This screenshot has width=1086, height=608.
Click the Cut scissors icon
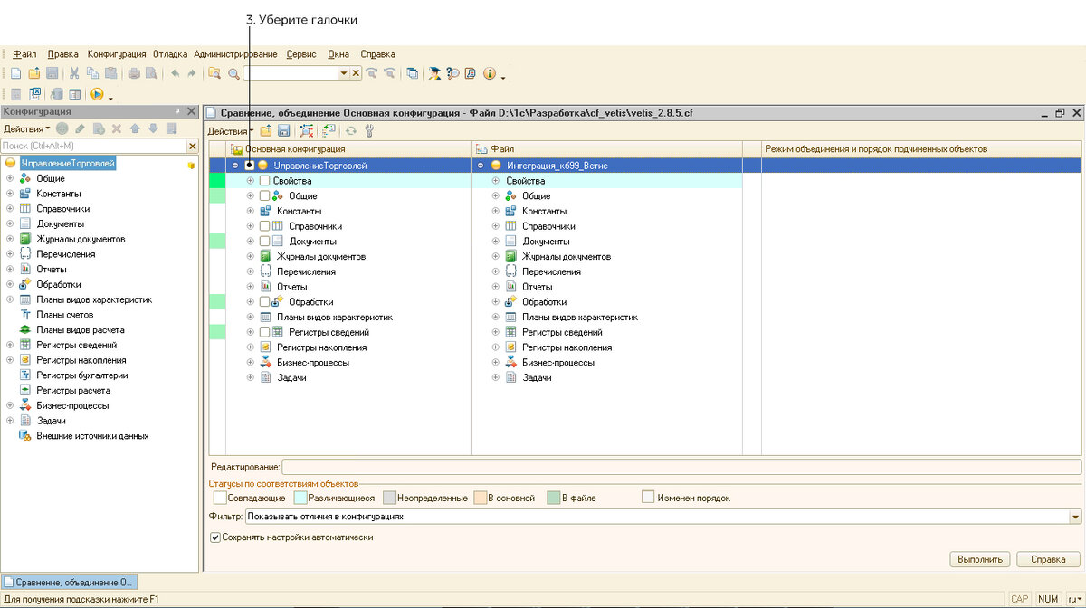pos(74,73)
